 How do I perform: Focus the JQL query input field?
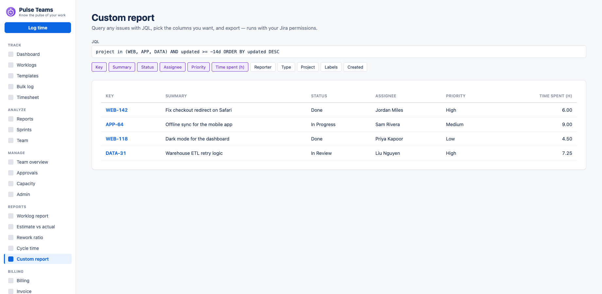[339, 52]
